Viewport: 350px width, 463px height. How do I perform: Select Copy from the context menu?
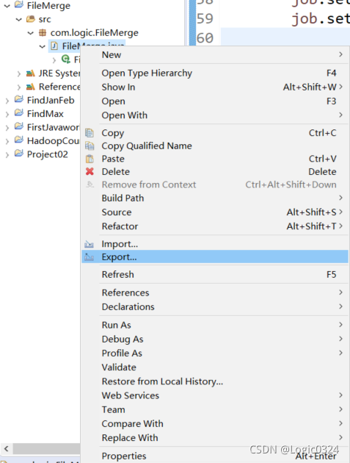(x=215, y=133)
